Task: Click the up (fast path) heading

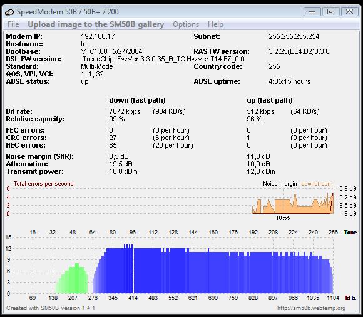Action: click(270, 100)
